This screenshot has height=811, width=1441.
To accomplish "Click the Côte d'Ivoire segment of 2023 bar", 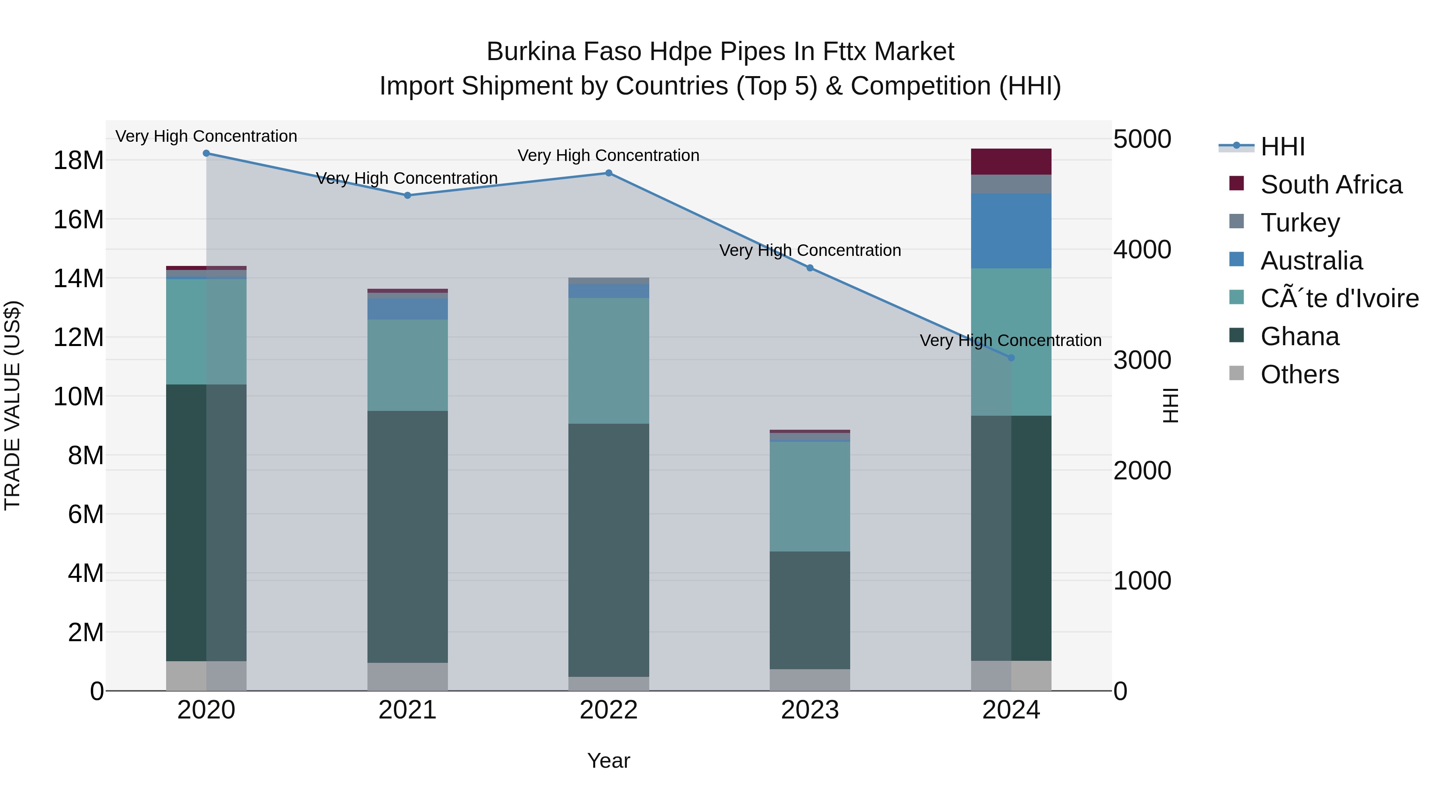I will click(810, 497).
